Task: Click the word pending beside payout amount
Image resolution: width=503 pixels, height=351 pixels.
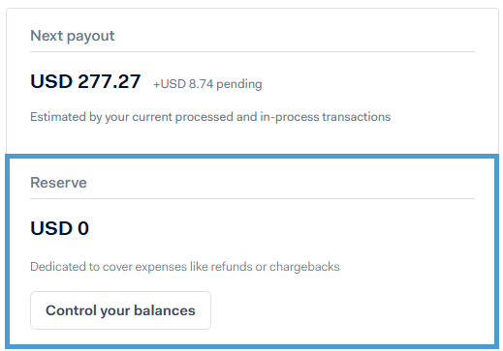Action: click(x=239, y=84)
